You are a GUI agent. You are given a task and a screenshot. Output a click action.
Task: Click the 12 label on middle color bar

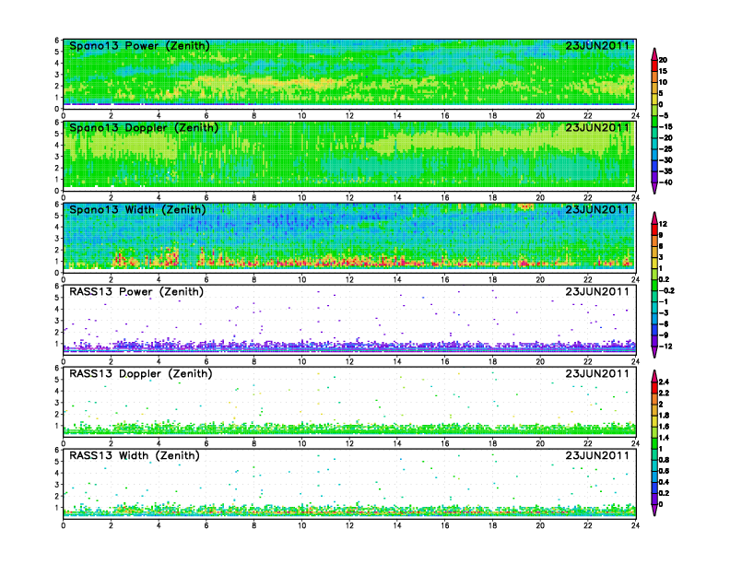coord(663,224)
